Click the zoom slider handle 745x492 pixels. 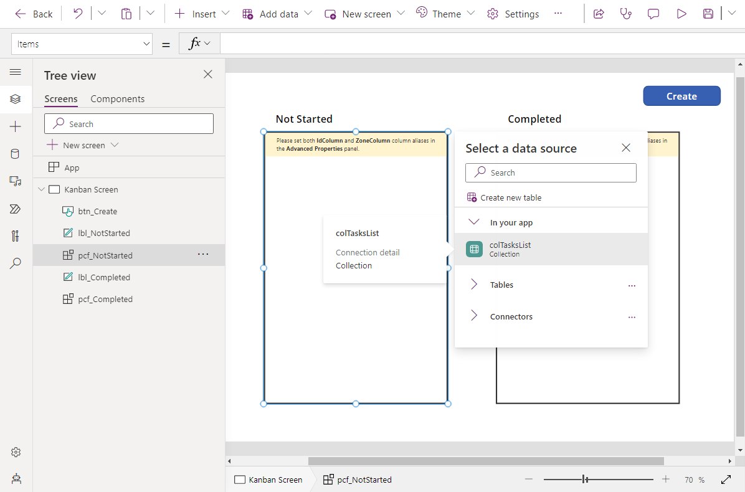(x=585, y=480)
